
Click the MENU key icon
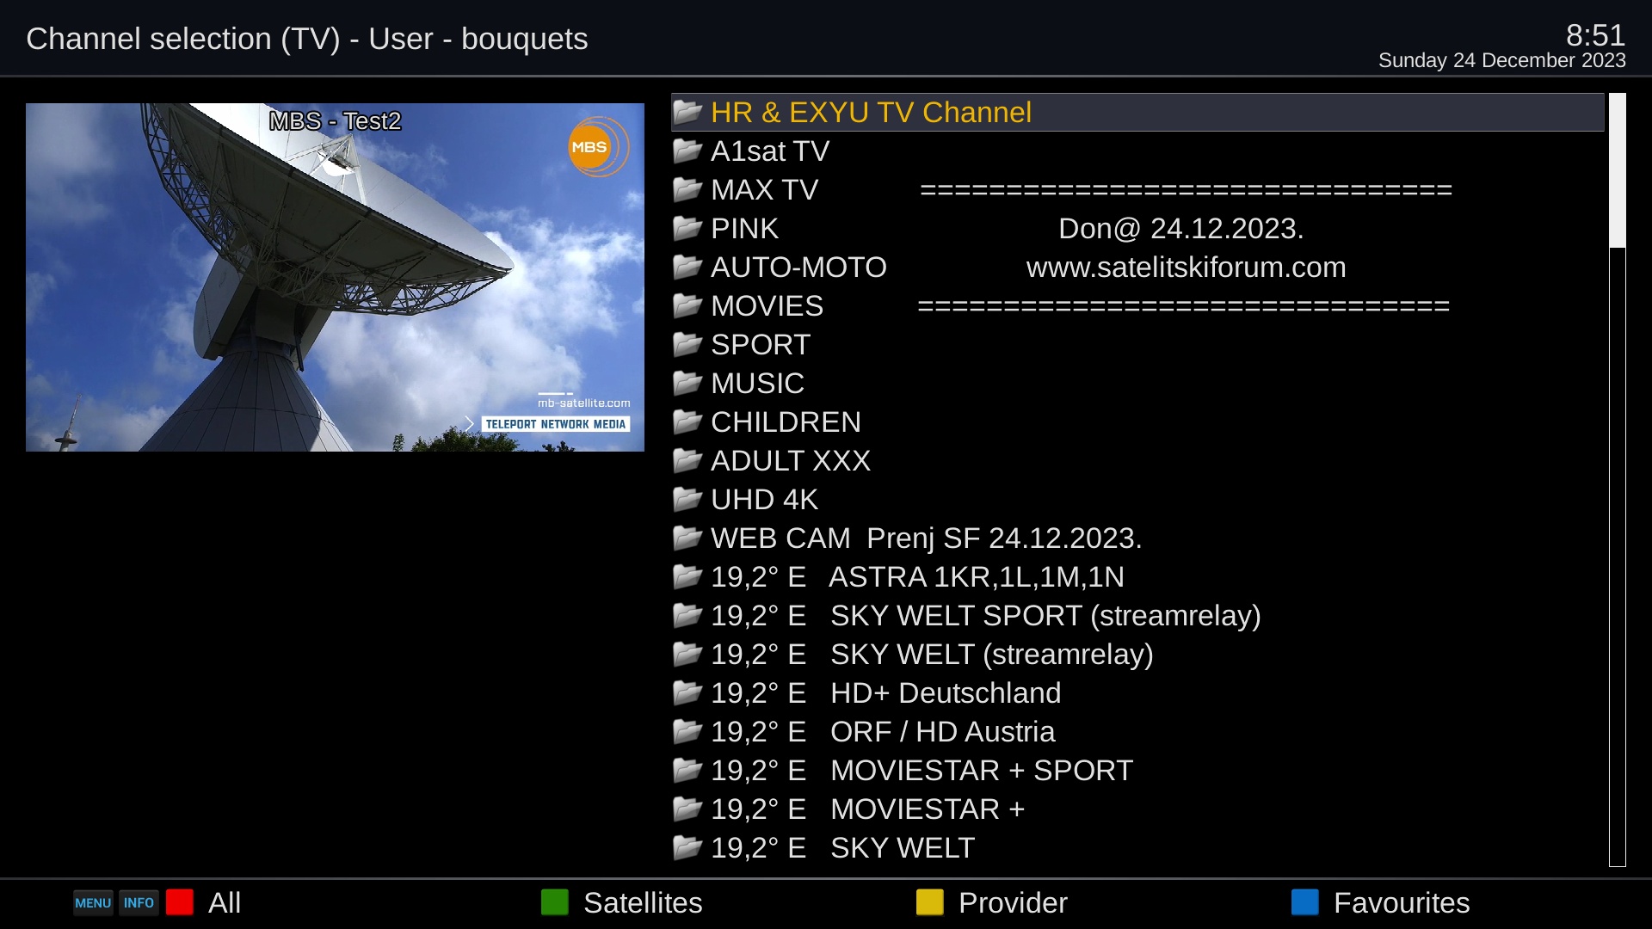click(93, 902)
